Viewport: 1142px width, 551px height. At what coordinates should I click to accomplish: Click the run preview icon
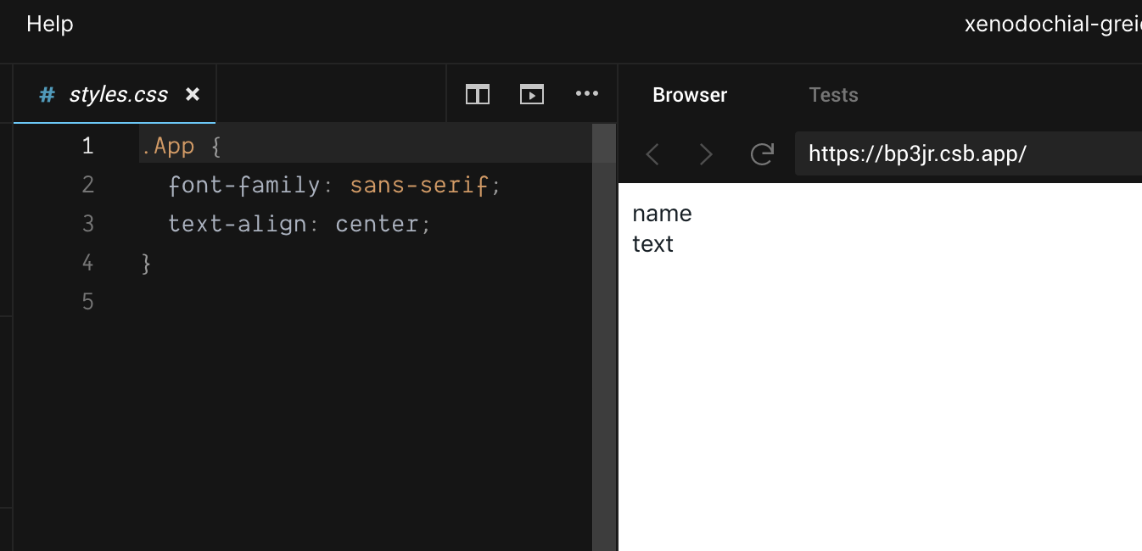pyautogui.click(x=532, y=94)
